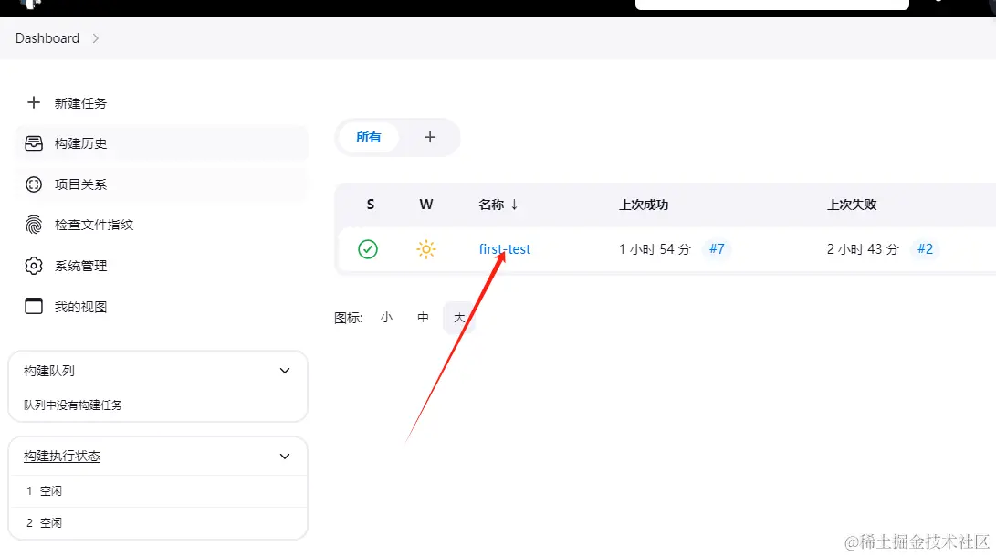
Task: Set icon size to 大
Action: click(458, 317)
